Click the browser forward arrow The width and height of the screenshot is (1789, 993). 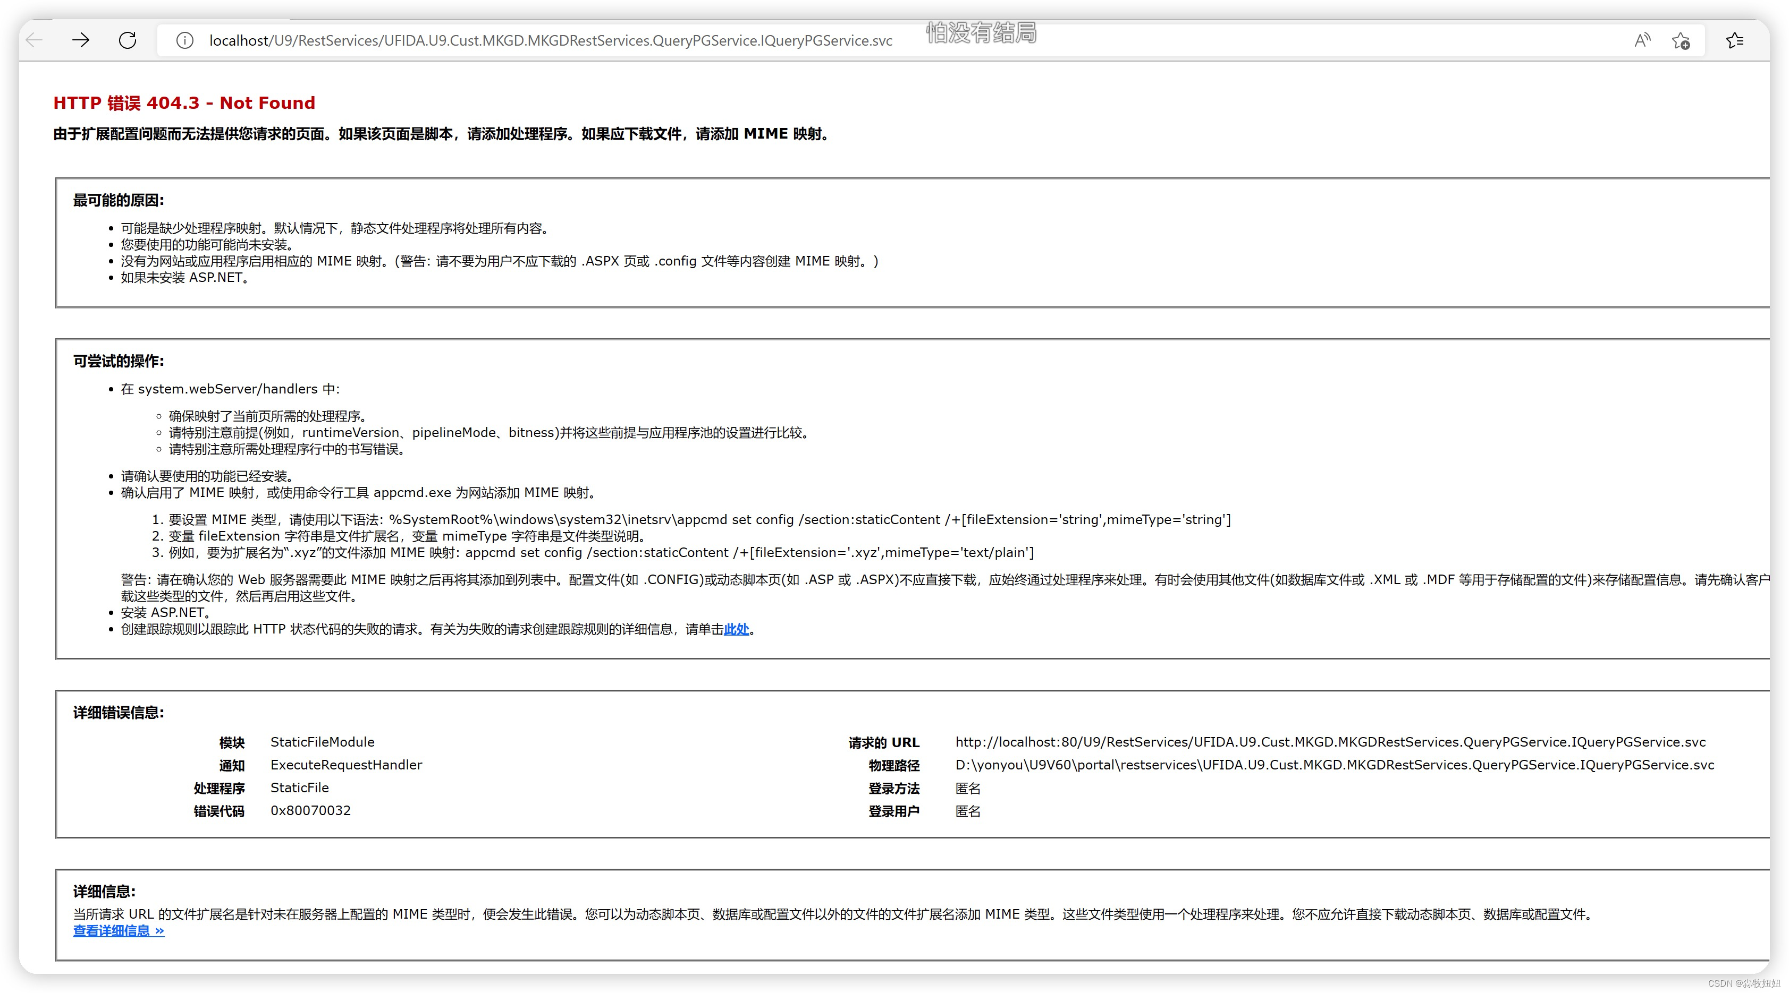(x=81, y=40)
